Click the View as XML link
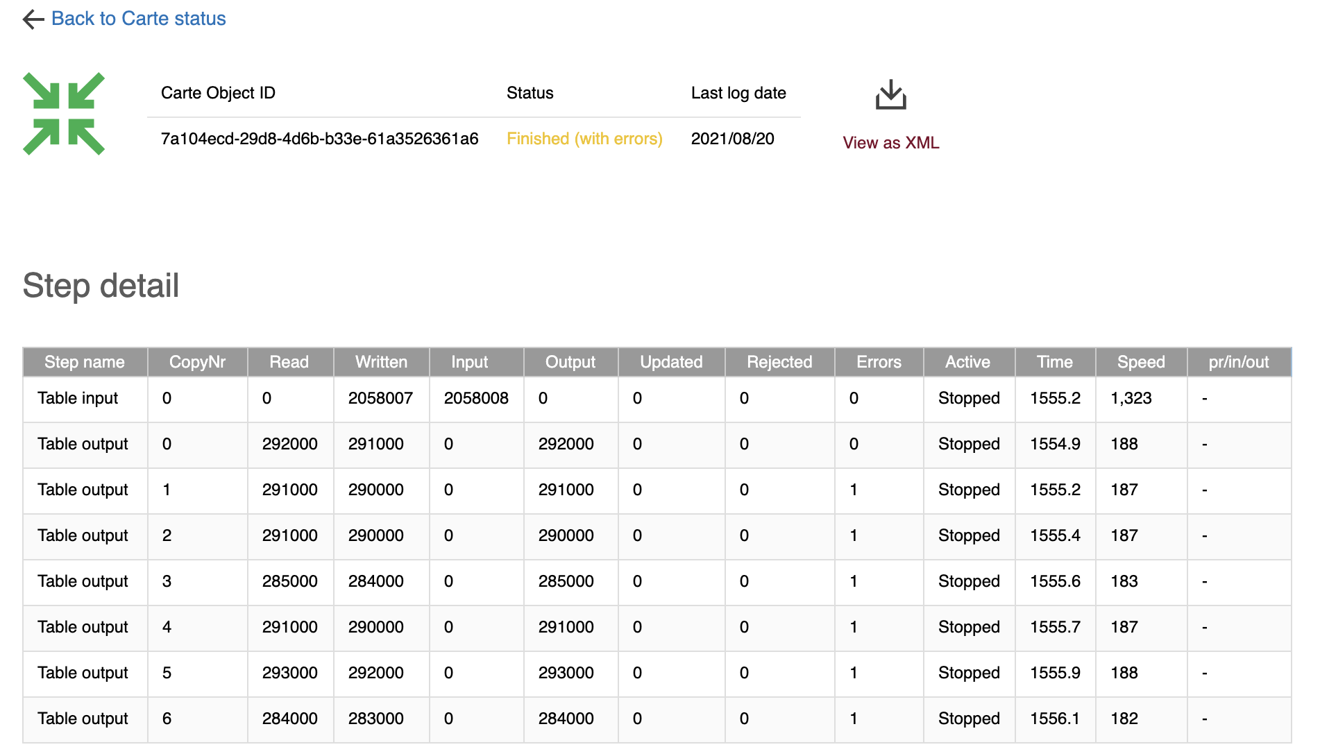 [890, 142]
